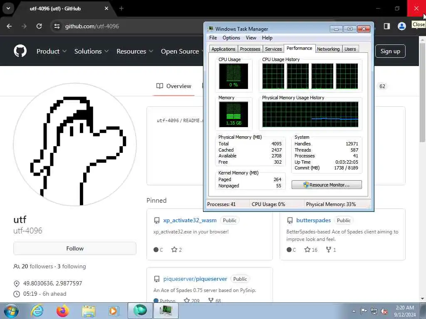Click the Task Manager taskbar button
The image size is (426, 319).
(x=166, y=311)
